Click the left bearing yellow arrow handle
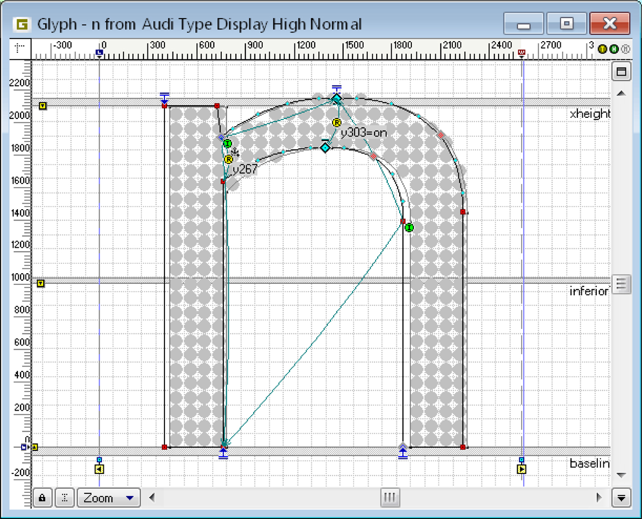642x519 pixels. click(99, 469)
